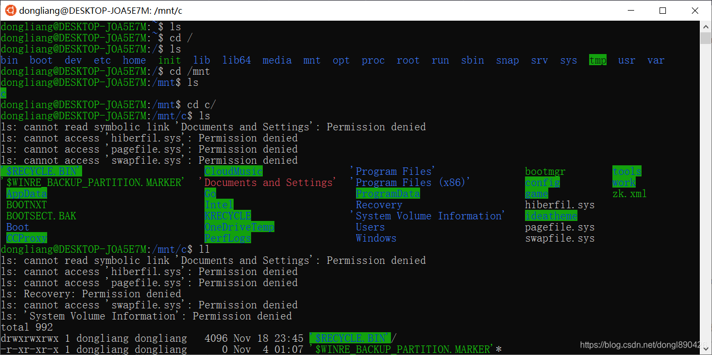
Task: Select the $RECYCLE.BIN highlighted entry
Action: coord(40,171)
